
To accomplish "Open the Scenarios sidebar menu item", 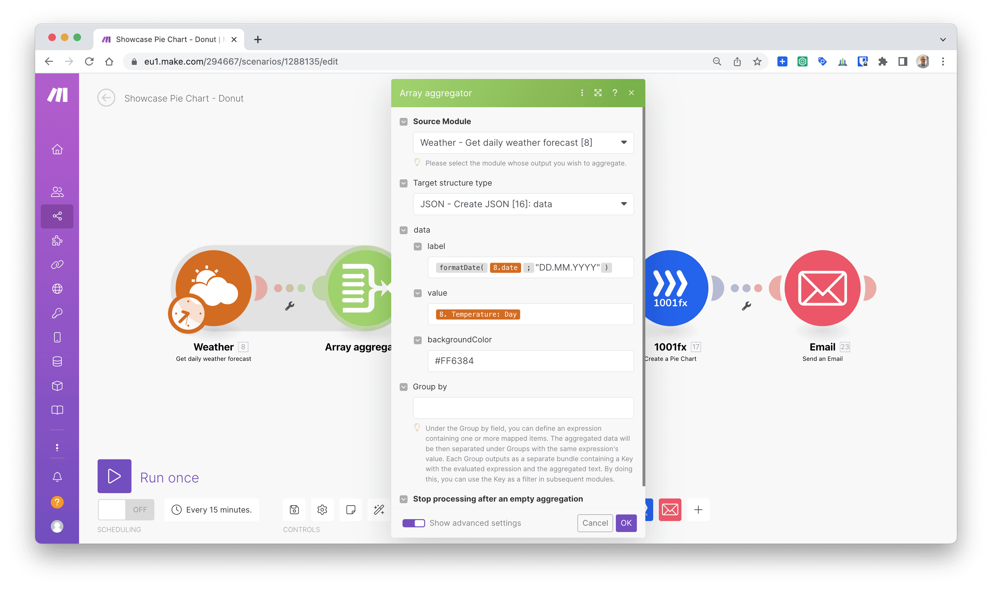I will tap(57, 216).
